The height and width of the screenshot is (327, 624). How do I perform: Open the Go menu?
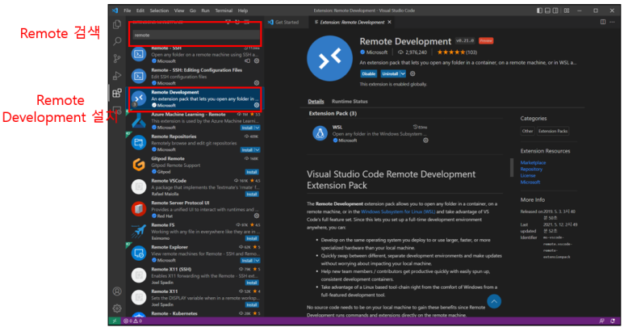193,10
